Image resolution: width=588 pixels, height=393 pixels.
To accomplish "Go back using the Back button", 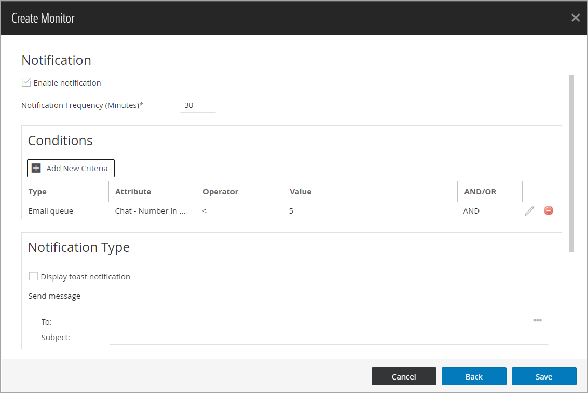I will 473,376.
